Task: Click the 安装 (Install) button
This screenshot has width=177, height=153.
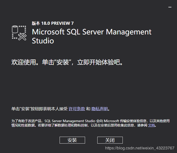Action: click(72, 140)
